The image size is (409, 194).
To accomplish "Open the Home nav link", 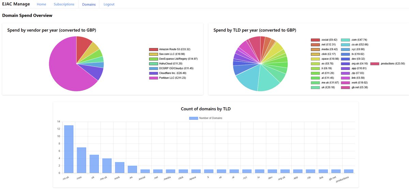I will [41, 4].
